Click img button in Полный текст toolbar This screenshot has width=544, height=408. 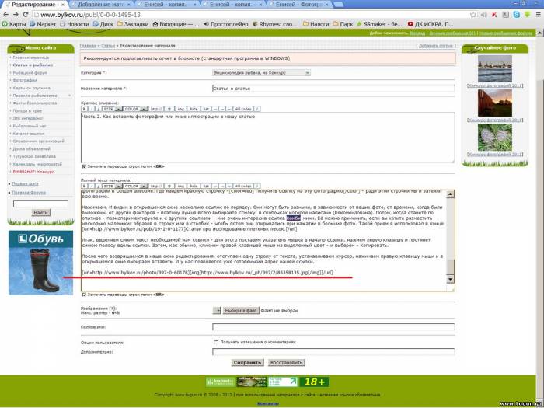click(181, 186)
